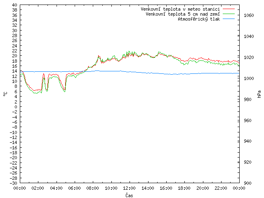Screen dimensions: 264x198
Task: Click the '10' temperature axis label
Action: point(15,81)
